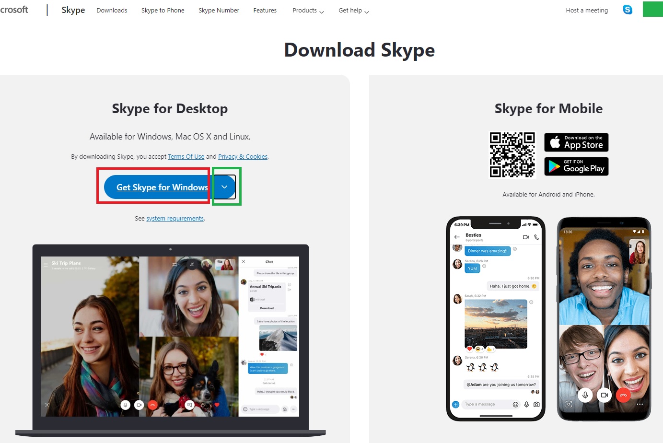663x443 pixels.
Task: Expand the download options chevron dropdown
Action: point(224,187)
